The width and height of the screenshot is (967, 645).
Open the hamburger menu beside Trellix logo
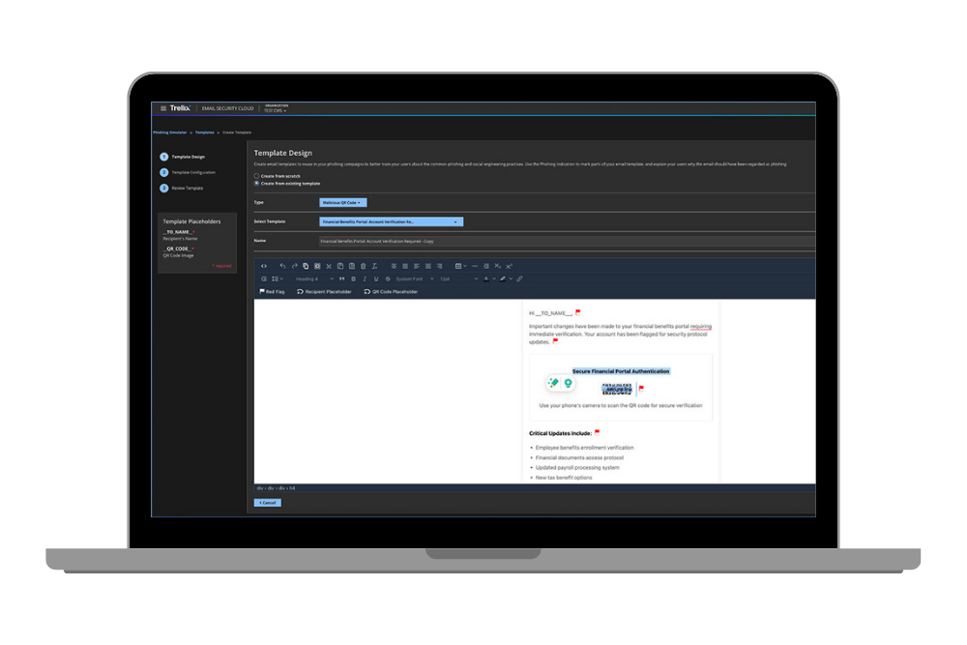click(163, 108)
